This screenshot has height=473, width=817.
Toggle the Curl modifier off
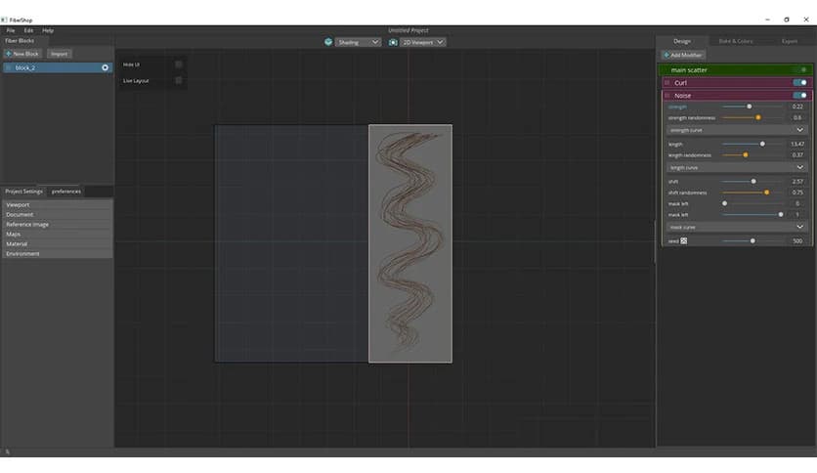click(799, 83)
